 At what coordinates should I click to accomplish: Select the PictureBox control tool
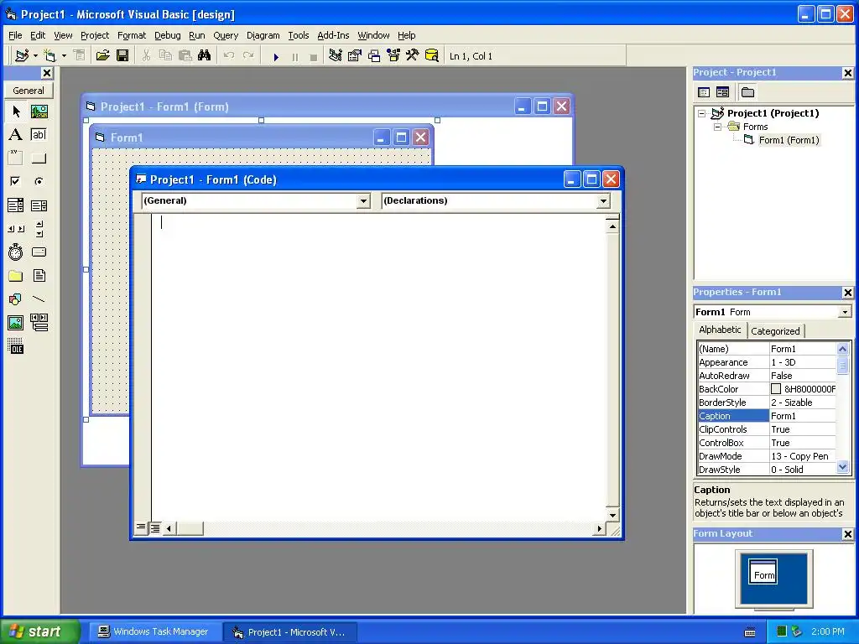click(x=39, y=112)
